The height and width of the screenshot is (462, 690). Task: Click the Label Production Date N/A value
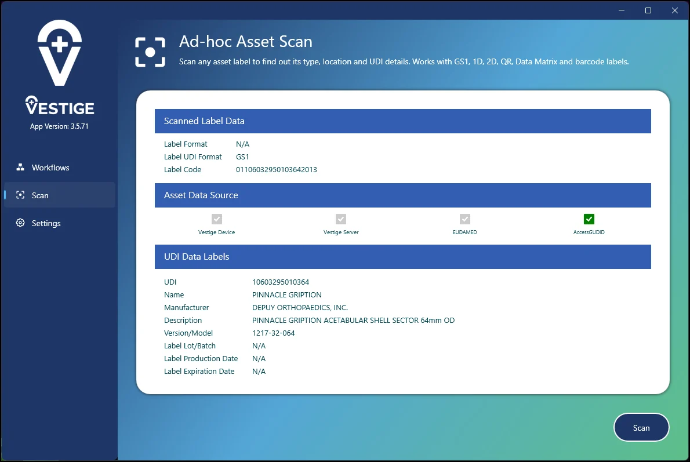click(x=259, y=359)
